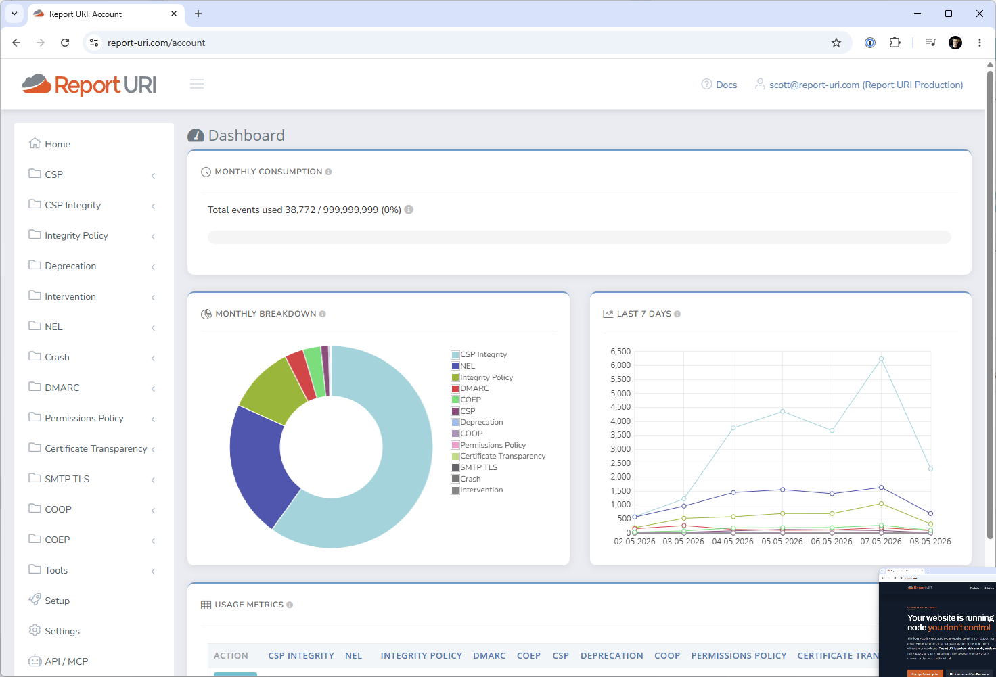
Task: Bookmark this page with the star icon
Action: coord(836,43)
